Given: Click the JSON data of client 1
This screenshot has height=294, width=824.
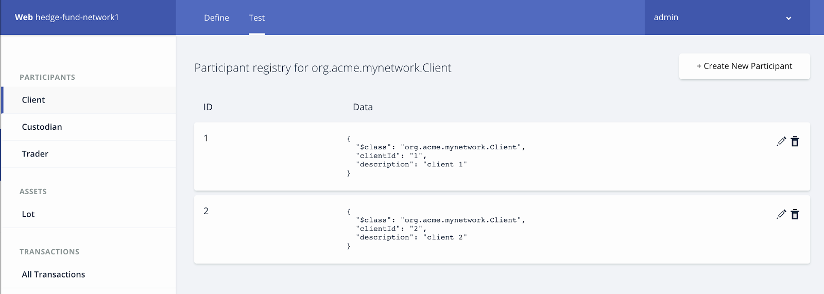Looking at the screenshot, I should click(x=435, y=156).
